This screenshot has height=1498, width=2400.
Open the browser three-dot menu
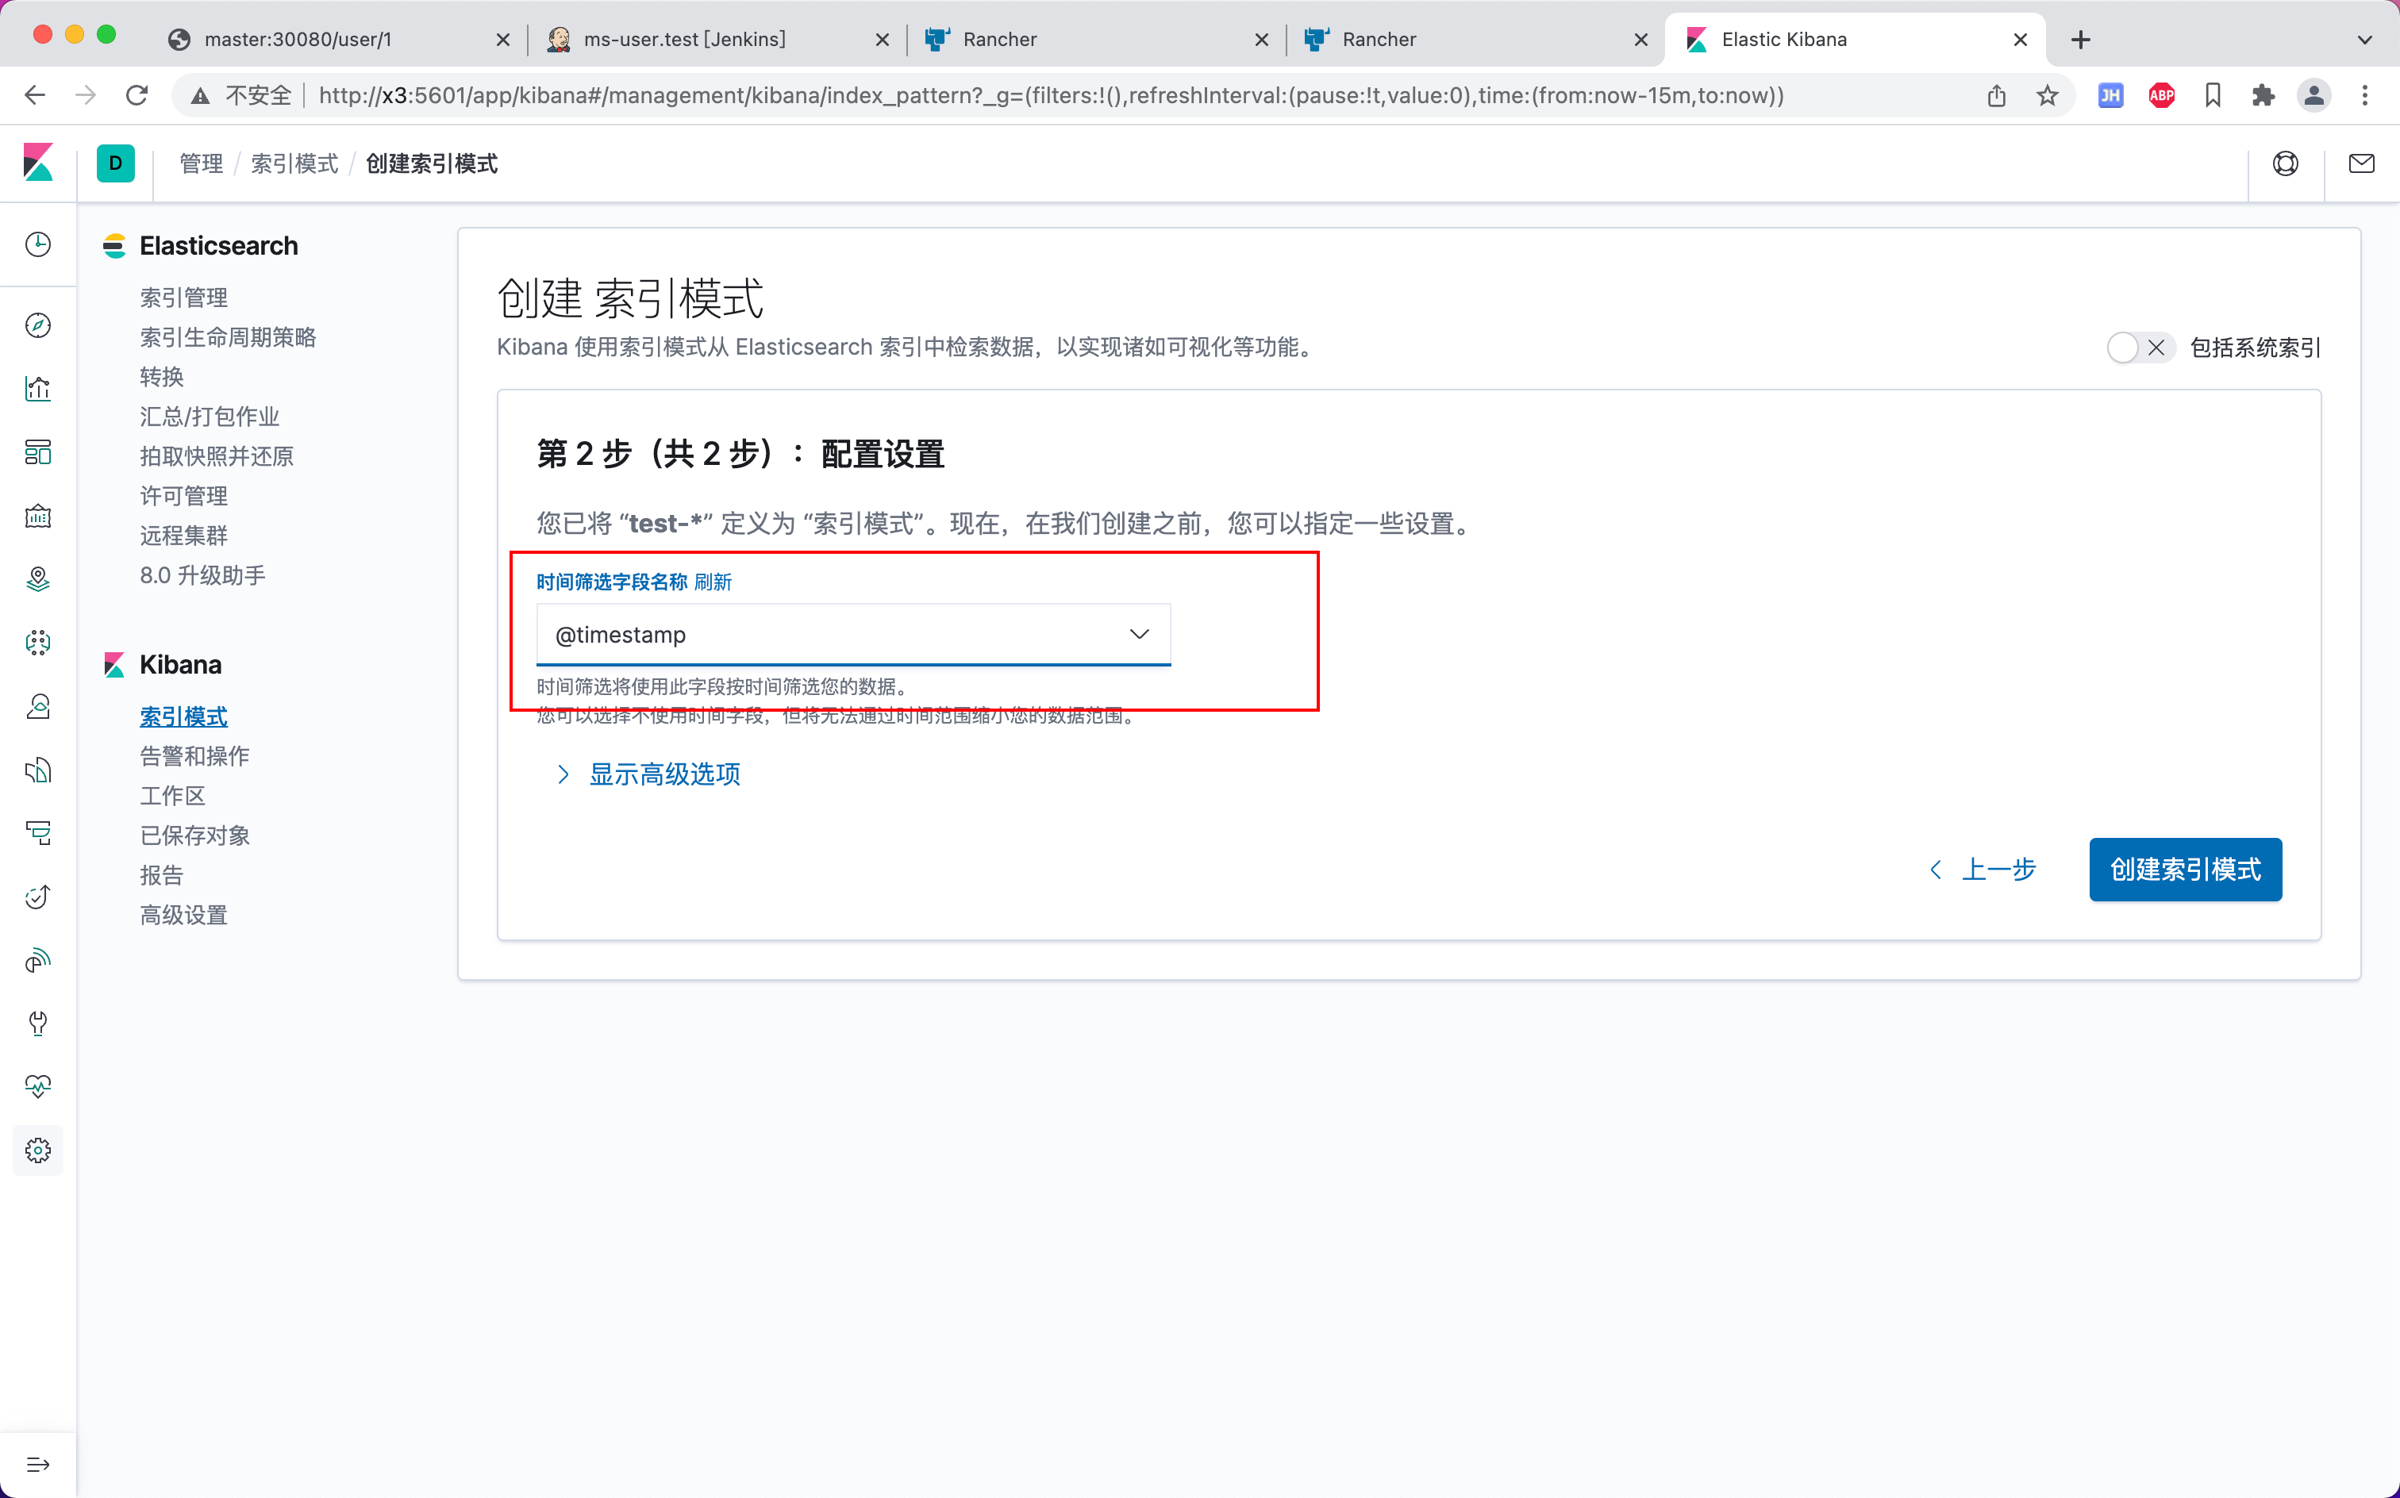pyautogui.click(x=2364, y=95)
